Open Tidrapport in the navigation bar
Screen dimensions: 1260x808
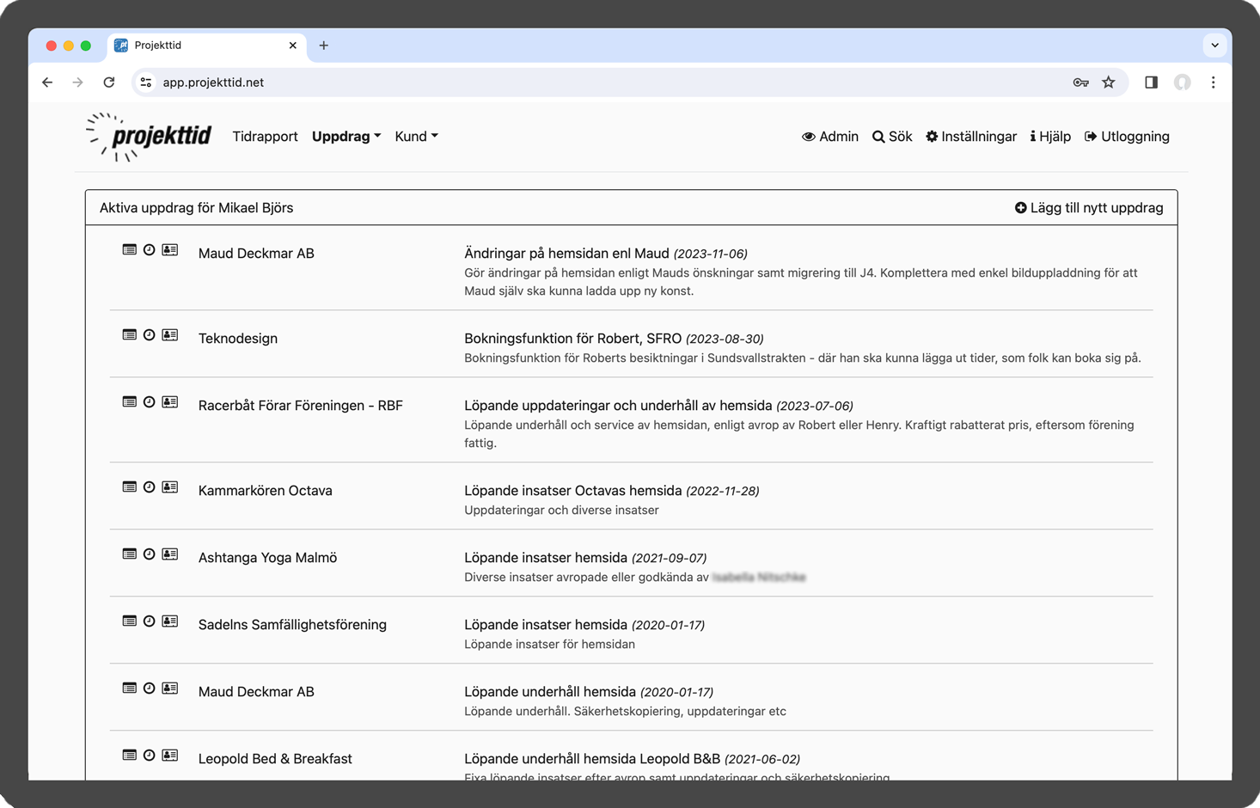tap(265, 137)
